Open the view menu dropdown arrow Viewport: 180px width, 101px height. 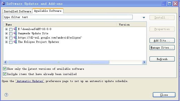[144, 17]
